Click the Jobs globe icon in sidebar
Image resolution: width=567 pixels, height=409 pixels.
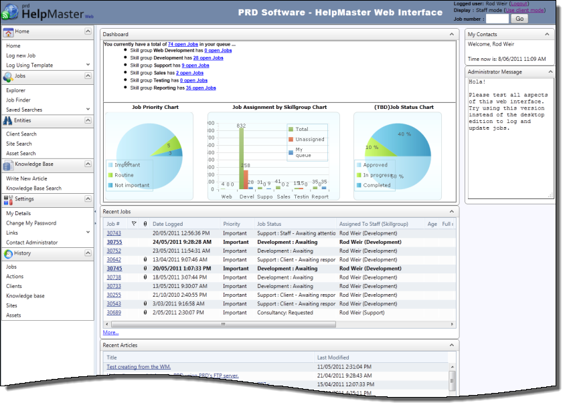click(8, 77)
